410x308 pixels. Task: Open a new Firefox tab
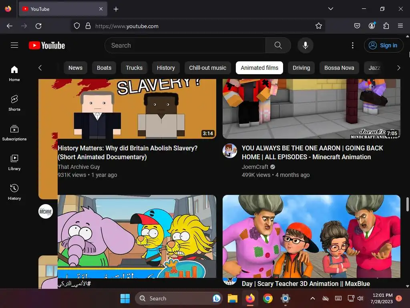click(x=116, y=9)
